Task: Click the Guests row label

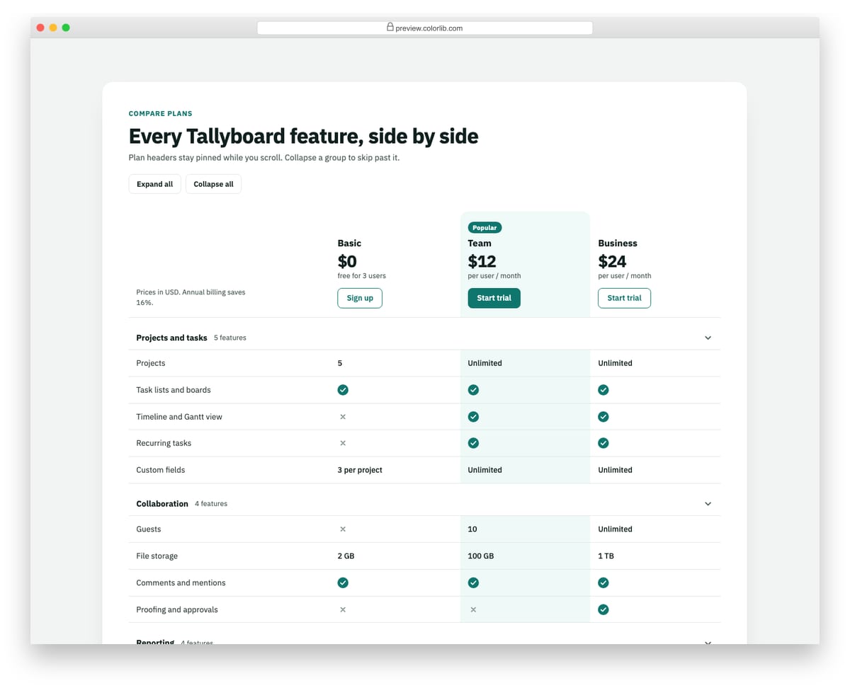Action: 149,529
